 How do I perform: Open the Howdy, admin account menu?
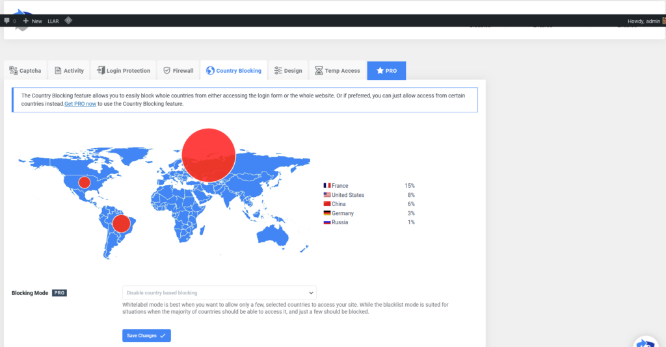point(646,21)
